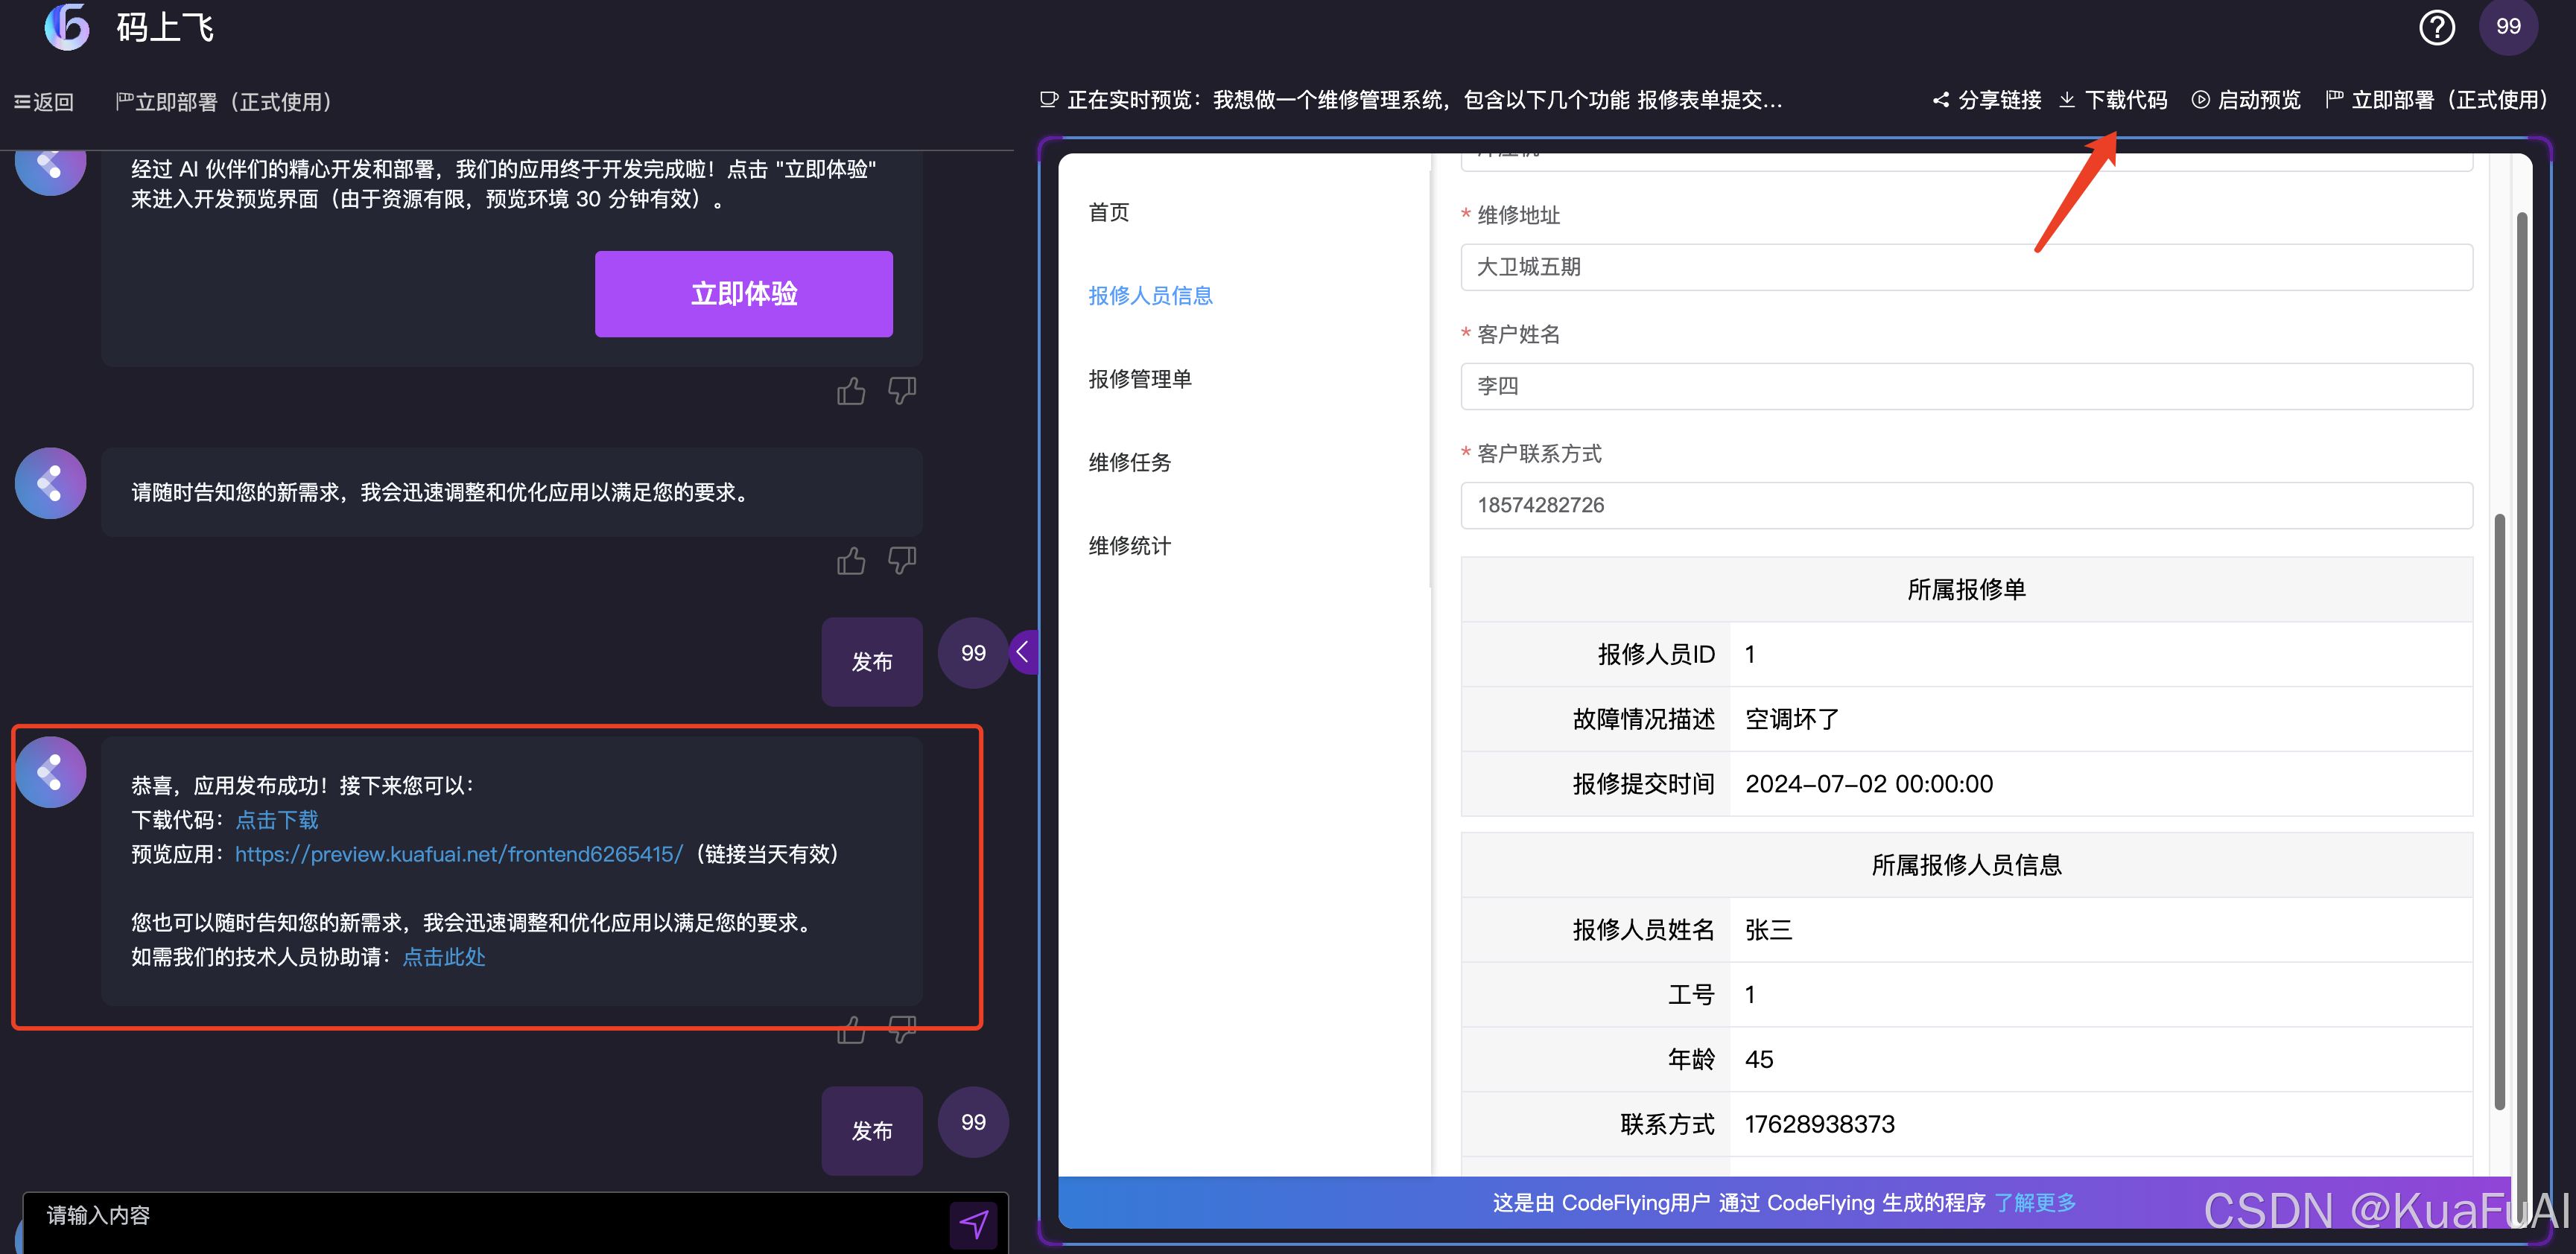This screenshot has height=1254, width=2576.
Task: Thumbs up the '立即体验' message
Action: [851, 391]
